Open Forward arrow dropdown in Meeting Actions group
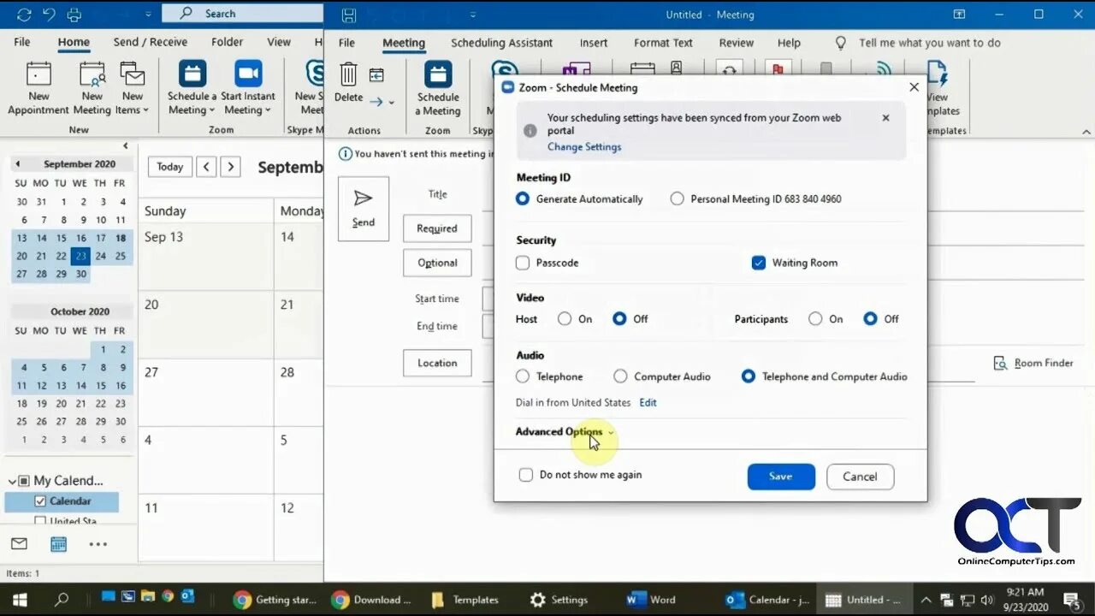 pyautogui.click(x=382, y=102)
